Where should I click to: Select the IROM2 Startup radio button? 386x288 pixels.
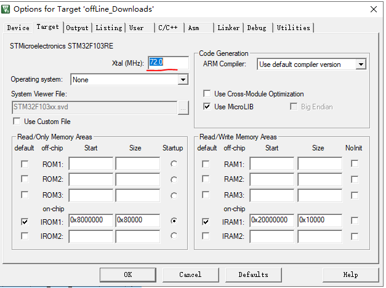(x=175, y=236)
